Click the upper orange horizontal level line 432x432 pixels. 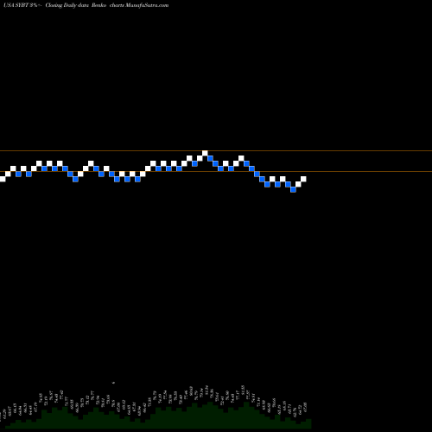[216, 150]
